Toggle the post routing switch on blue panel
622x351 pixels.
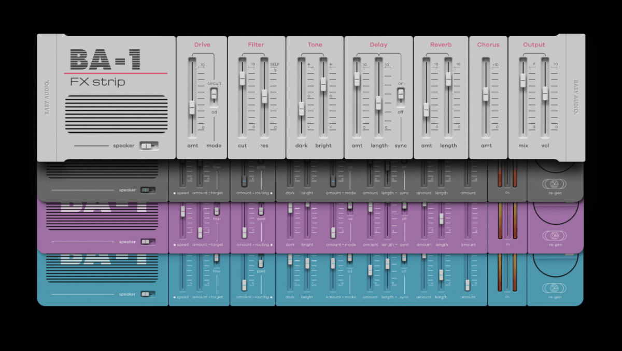[261, 263]
